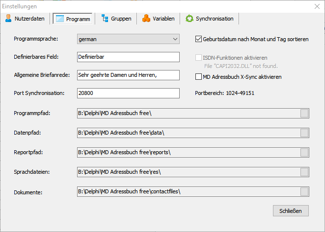325x232 pixels.
Task: Click the CAPI2032.DLL not found message
Action: tap(241, 66)
